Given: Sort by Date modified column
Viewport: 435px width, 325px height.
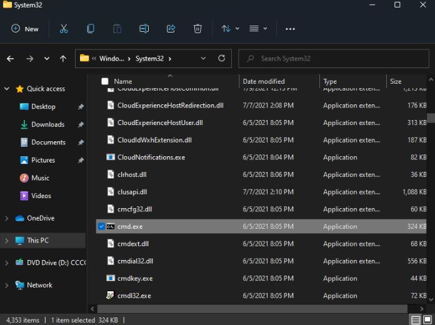Looking at the screenshot, I should point(264,81).
